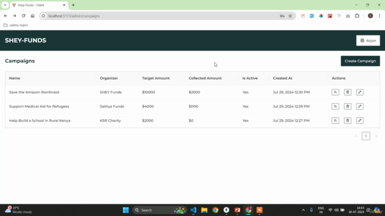This screenshot has height=216, width=385.
Task: Edit the Help Build a School in Rural Kenya campaign
Action: 360,121
